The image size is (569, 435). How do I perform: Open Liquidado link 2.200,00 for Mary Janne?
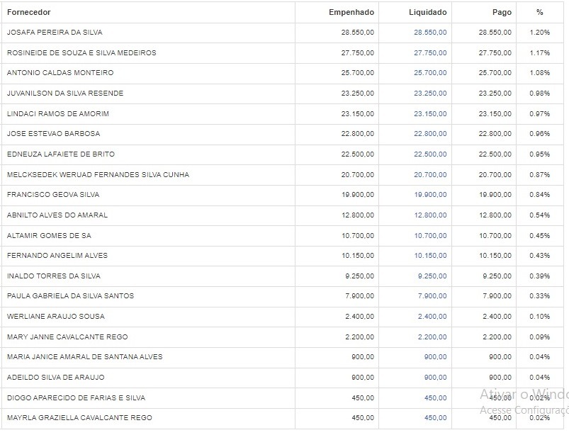pyautogui.click(x=432, y=337)
